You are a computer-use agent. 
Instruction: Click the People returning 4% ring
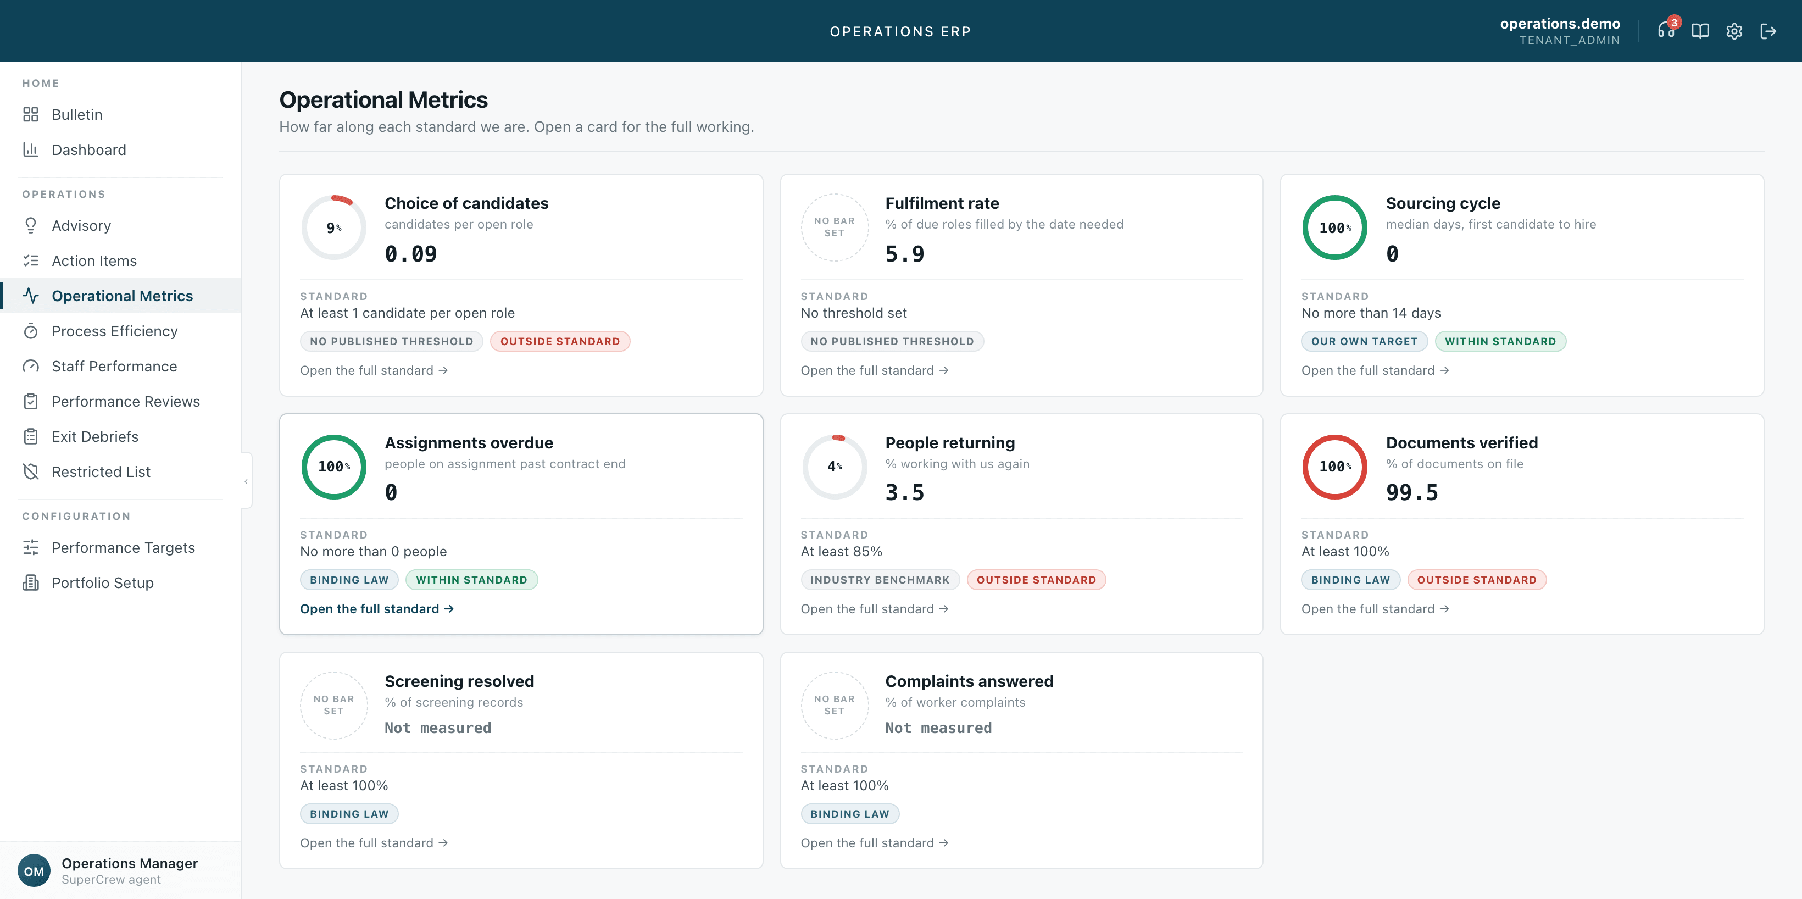[x=835, y=467]
